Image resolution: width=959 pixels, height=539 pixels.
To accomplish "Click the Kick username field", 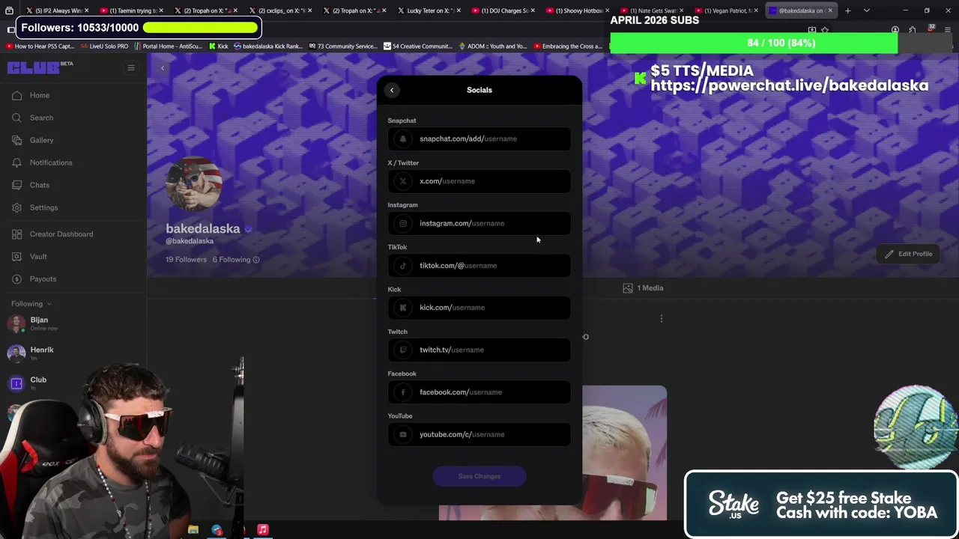I will 479,308.
